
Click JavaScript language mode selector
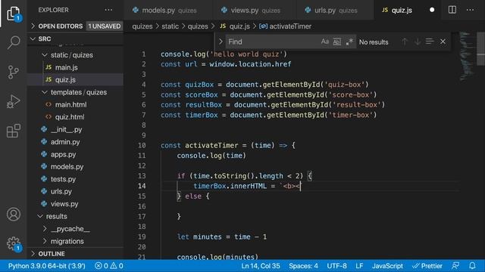click(x=387, y=266)
